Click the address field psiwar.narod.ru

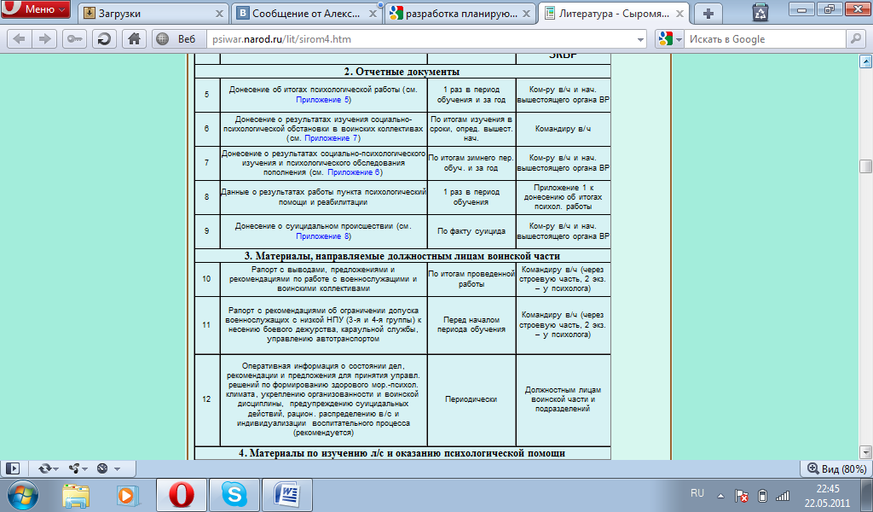(x=420, y=39)
